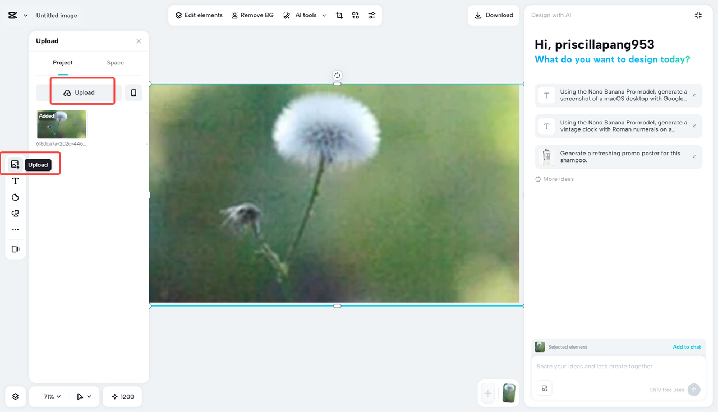Open the Shapes tool in the sidebar

coord(15,197)
